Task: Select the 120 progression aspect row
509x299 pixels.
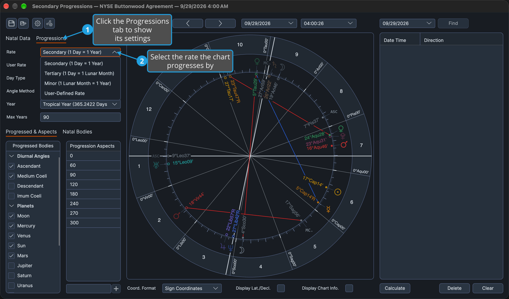Action: coord(94,185)
